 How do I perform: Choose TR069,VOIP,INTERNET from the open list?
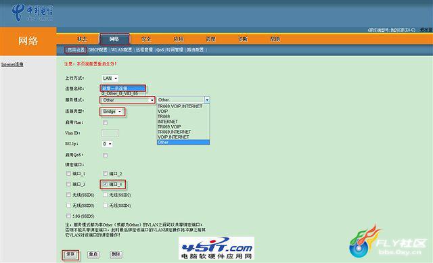(x=180, y=106)
